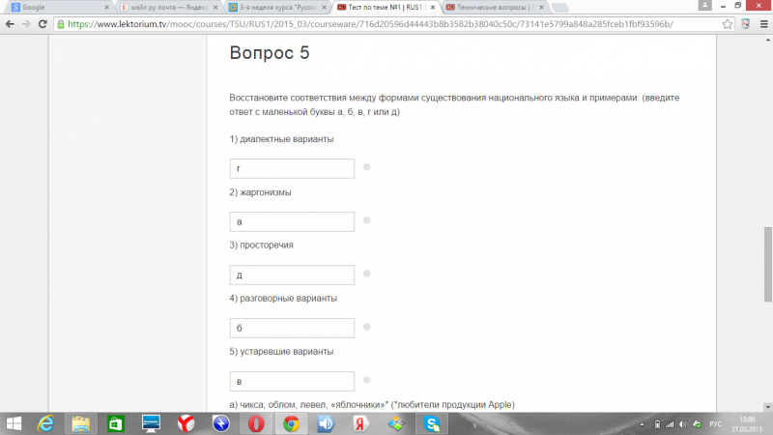
Task: Click answer field for 'устаревшие варианты'
Action: coord(292,382)
